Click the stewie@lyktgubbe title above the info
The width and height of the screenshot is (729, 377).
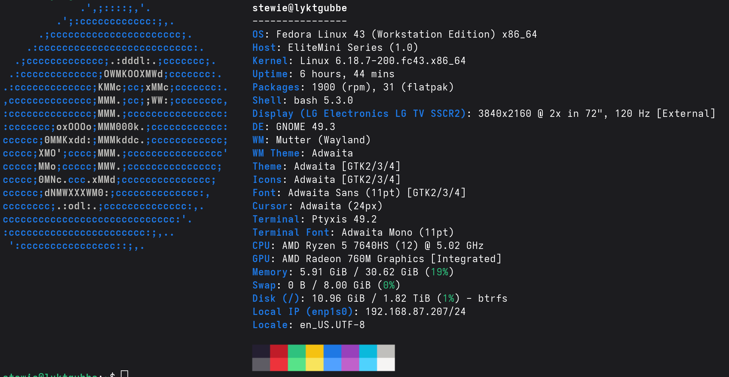[299, 8]
